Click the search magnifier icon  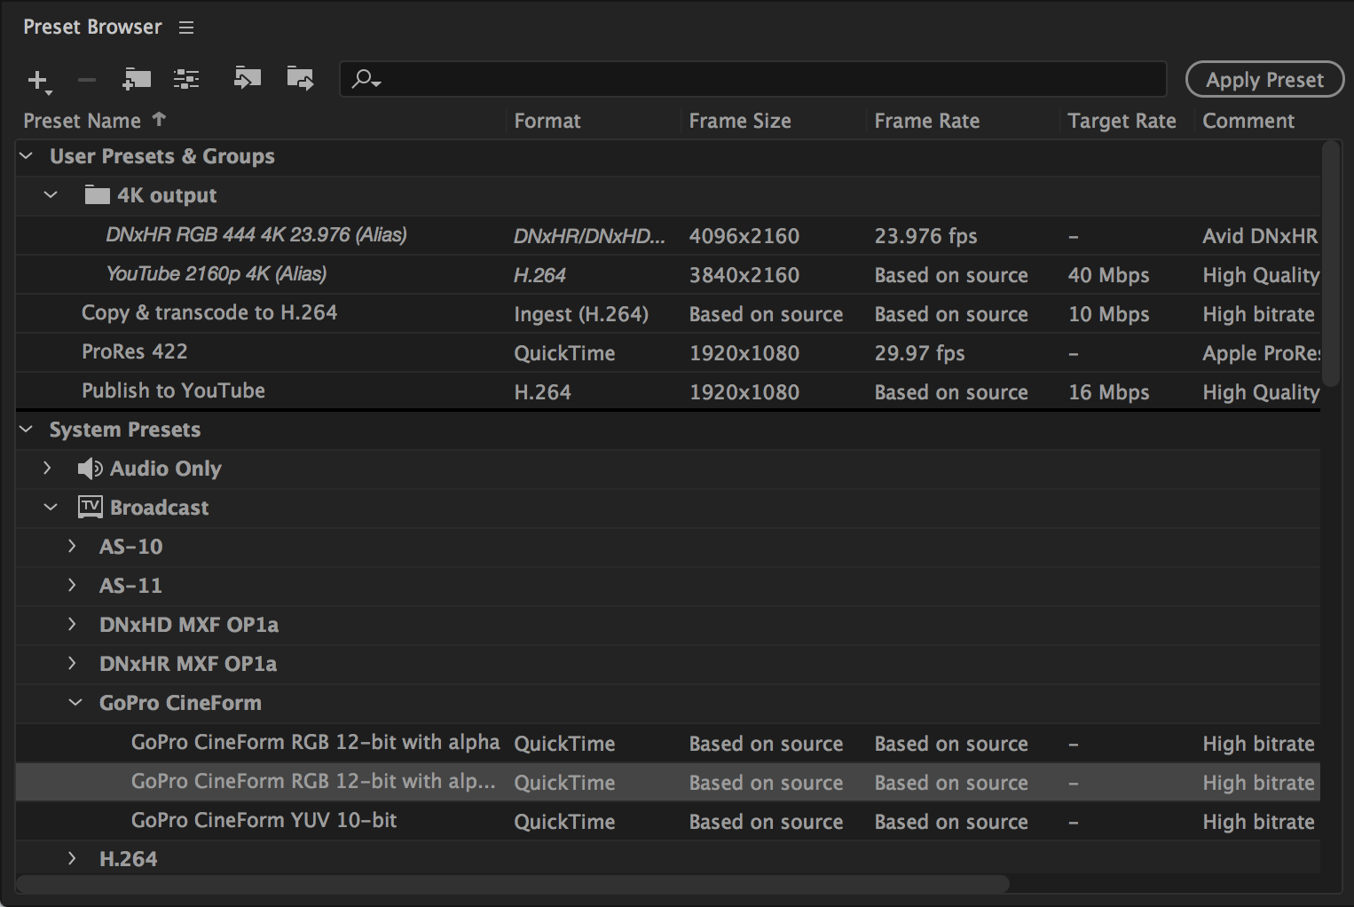[360, 79]
